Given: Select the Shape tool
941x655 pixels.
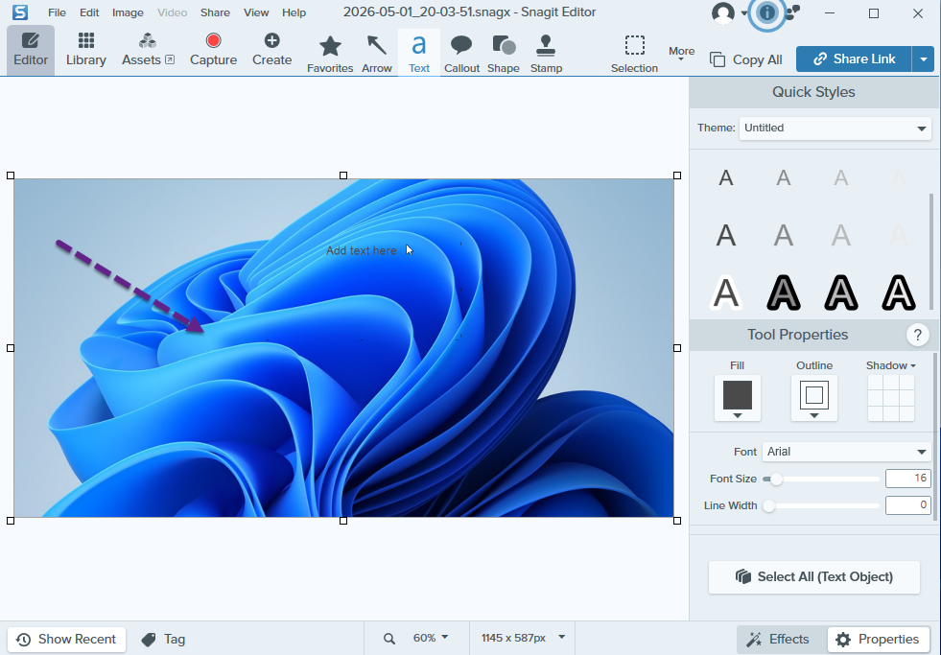Looking at the screenshot, I should click(x=504, y=54).
